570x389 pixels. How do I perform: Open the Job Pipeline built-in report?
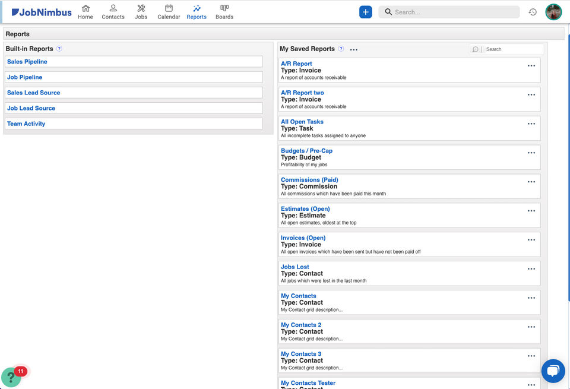[x=25, y=77]
